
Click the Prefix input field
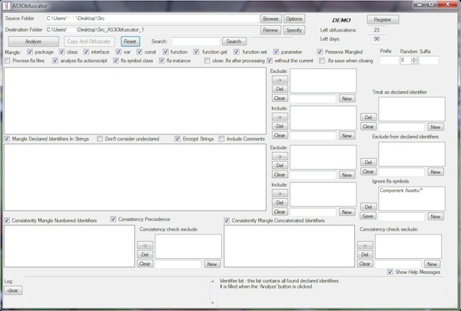click(390, 60)
